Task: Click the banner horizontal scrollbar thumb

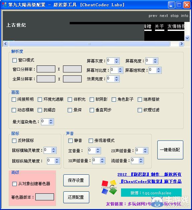Action: click(89, 44)
